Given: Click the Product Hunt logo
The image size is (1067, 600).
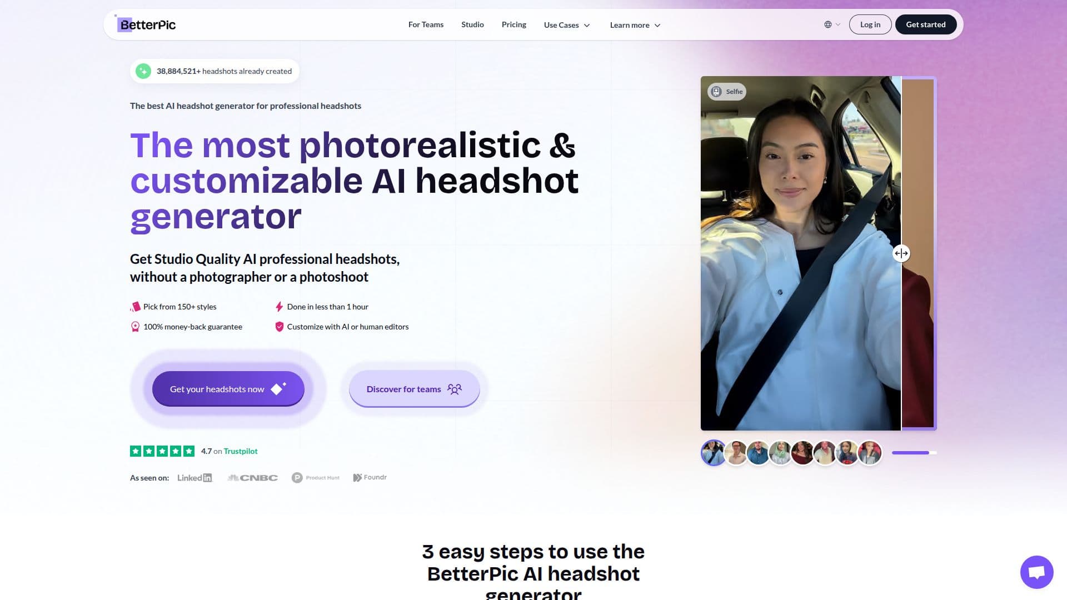Looking at the screenshot, I should pyautogui.click(x=315, y=478).
